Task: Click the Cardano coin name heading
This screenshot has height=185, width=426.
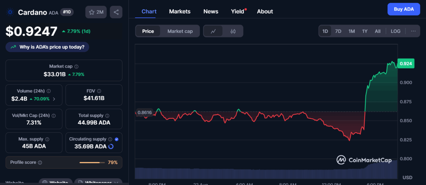Action: coord(32,12)
